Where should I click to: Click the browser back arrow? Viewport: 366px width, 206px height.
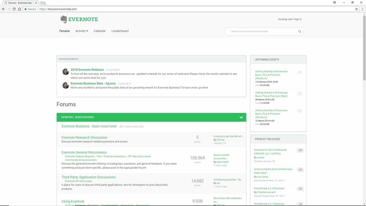3,9
